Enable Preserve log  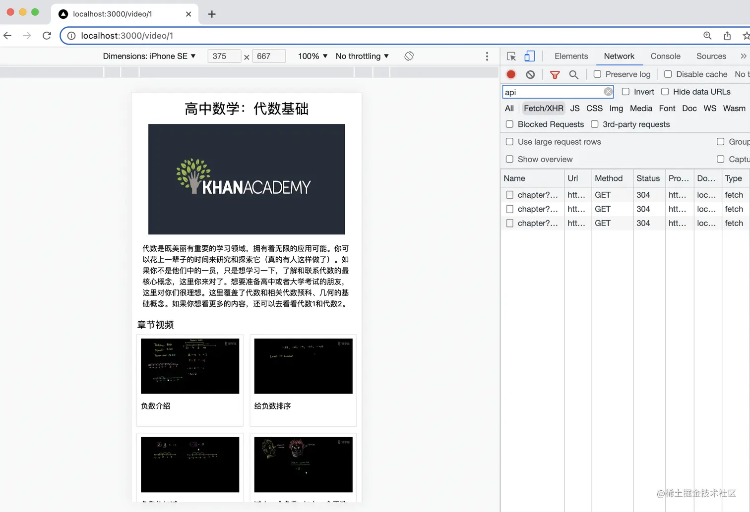coord(597,74)
